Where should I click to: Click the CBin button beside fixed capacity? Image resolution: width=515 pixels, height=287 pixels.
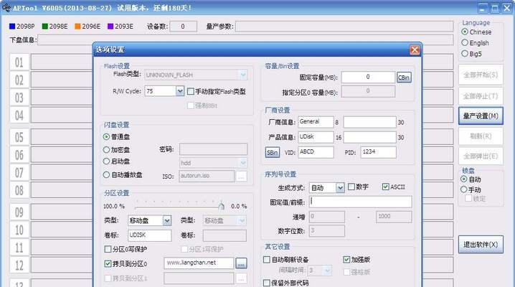[x=404, y=77]
